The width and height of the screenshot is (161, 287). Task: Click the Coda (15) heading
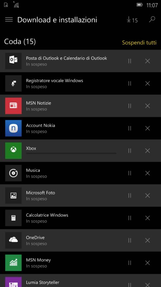(20, 42)
